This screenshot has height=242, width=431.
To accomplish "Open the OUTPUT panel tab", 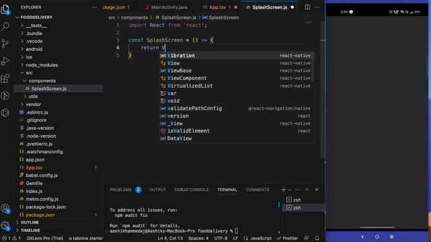I will coord(158,190).
